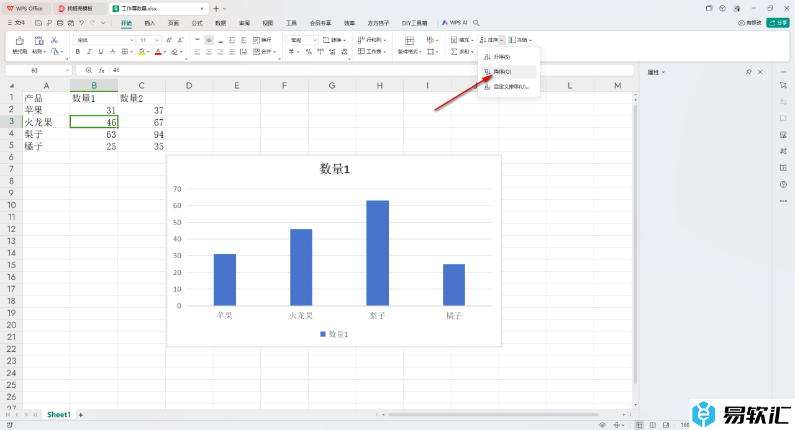Viewport: 795px width, 430px height.
Task: Click the Print Preview icon
Action: point(70,23)
